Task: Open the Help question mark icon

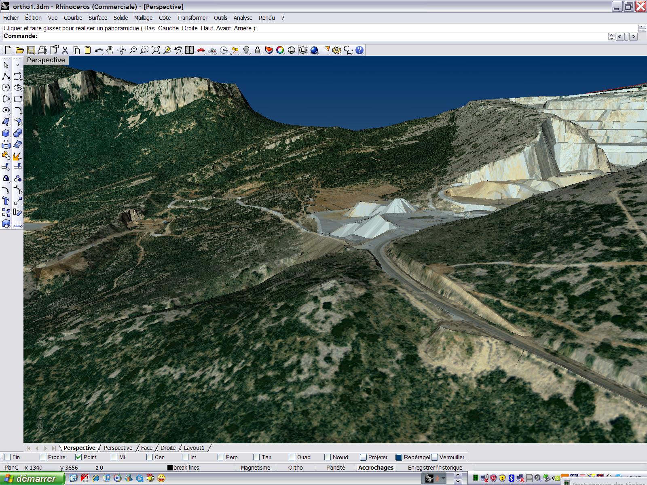Action: [x=359, y=50]
